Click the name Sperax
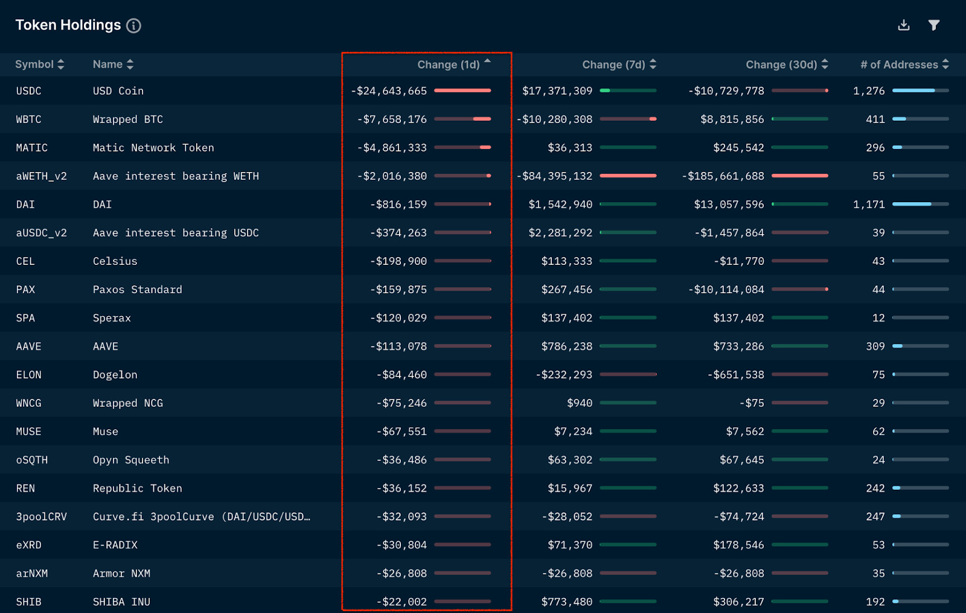Image resolution: width=966 pixels, height=613 pixels. (x=112, y=318)
